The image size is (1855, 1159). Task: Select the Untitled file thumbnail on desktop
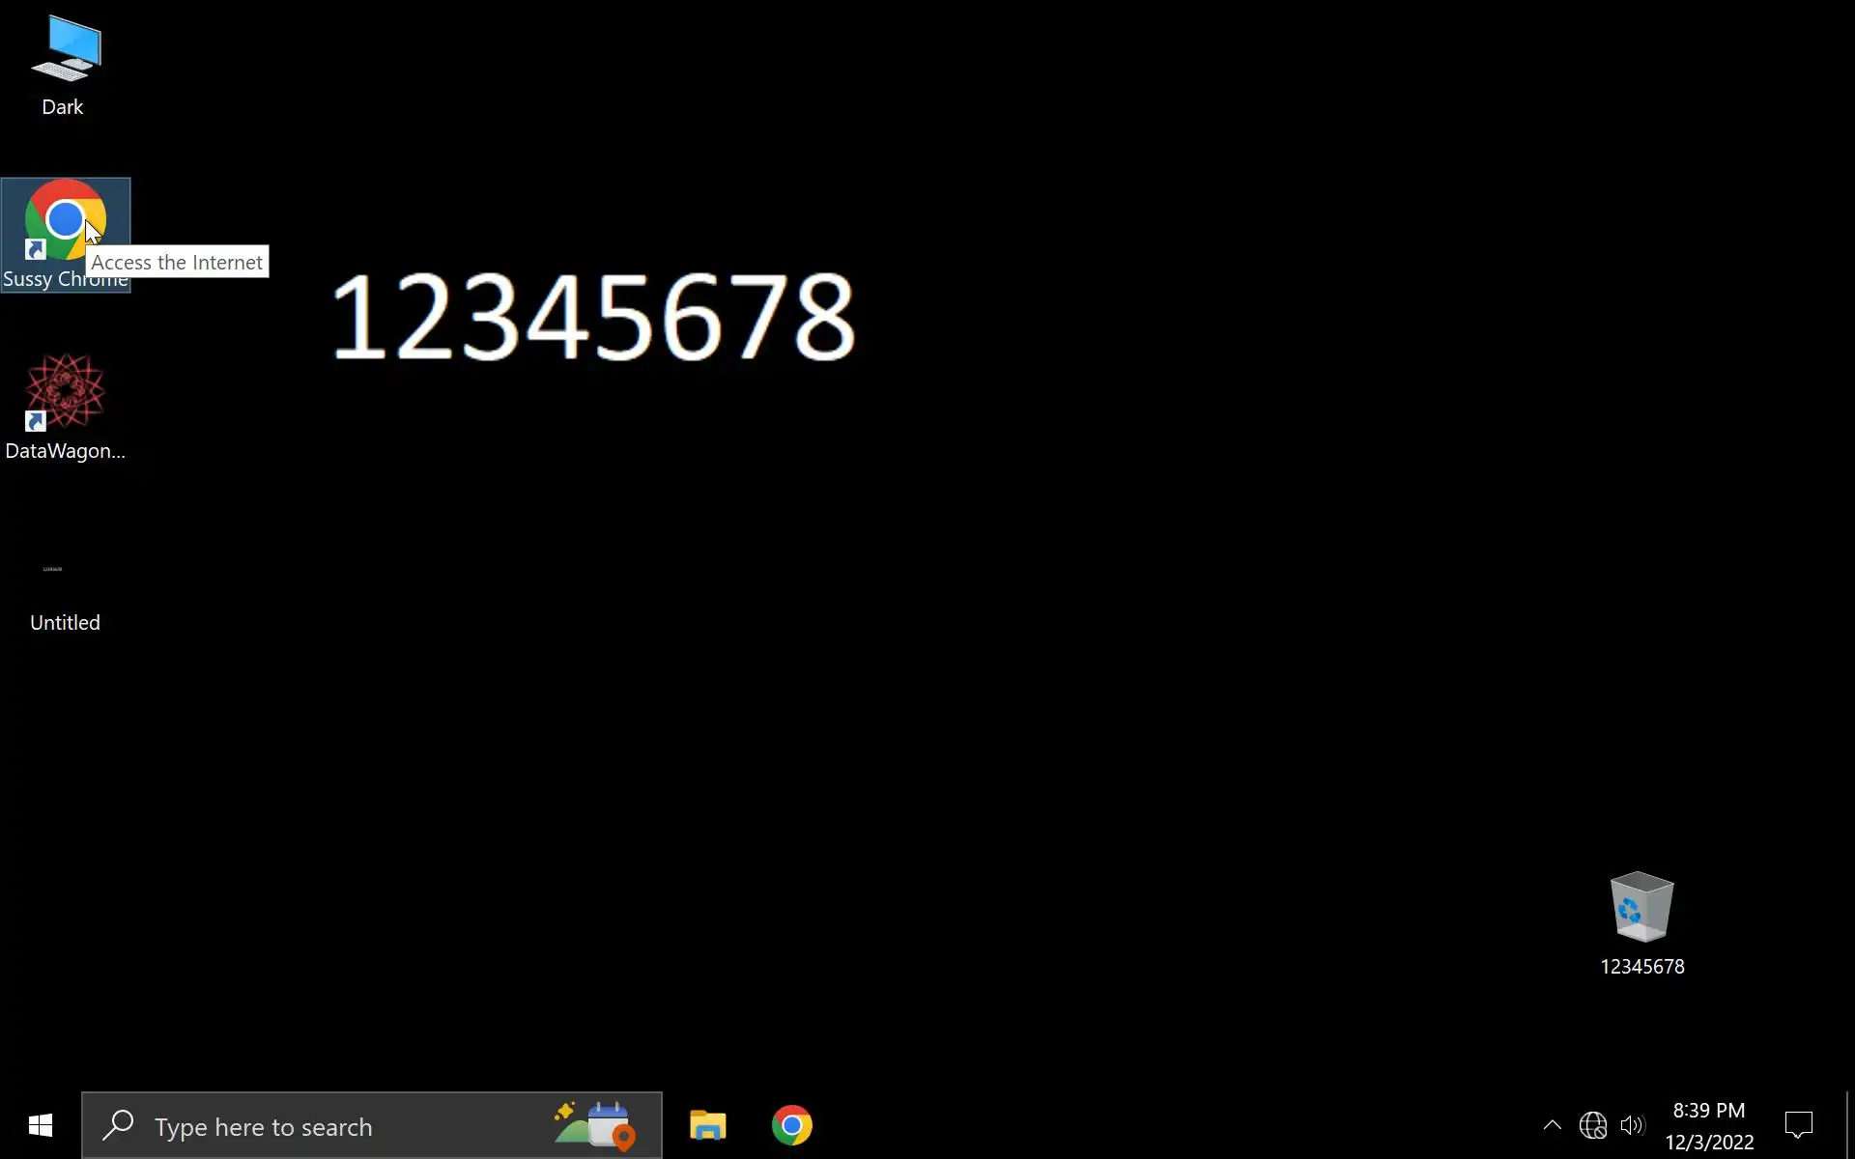click(x=53, y=569)
